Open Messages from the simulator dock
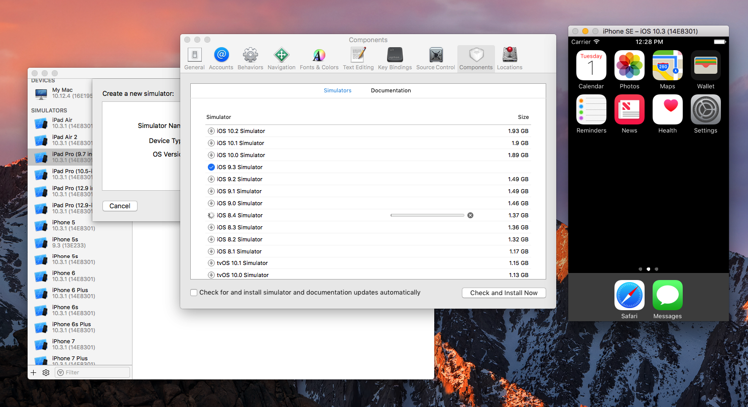Screen dimensions: 748x407 pyautogui.click(x=668, y=295)
